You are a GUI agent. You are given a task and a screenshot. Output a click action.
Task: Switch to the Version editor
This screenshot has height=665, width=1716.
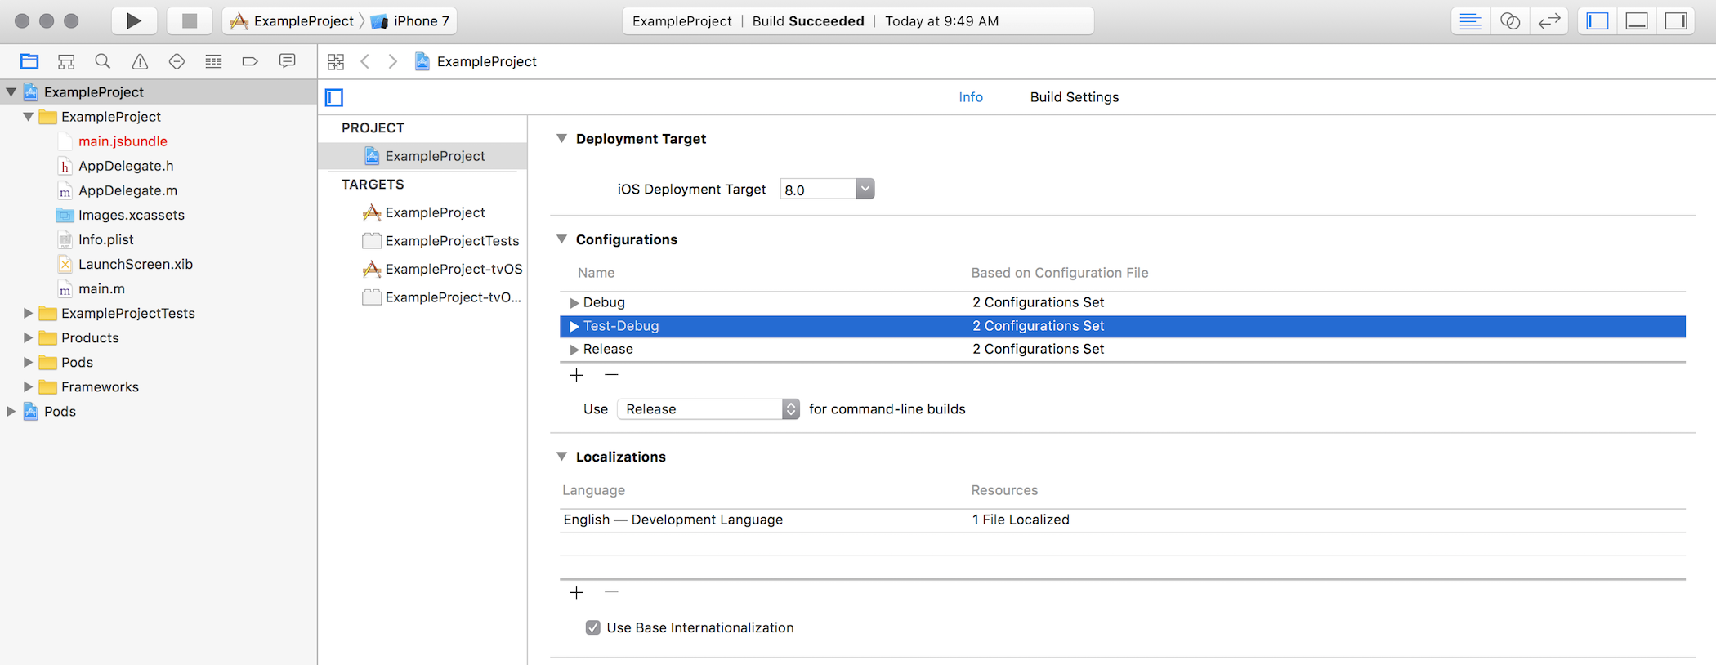pos(1548,21)
